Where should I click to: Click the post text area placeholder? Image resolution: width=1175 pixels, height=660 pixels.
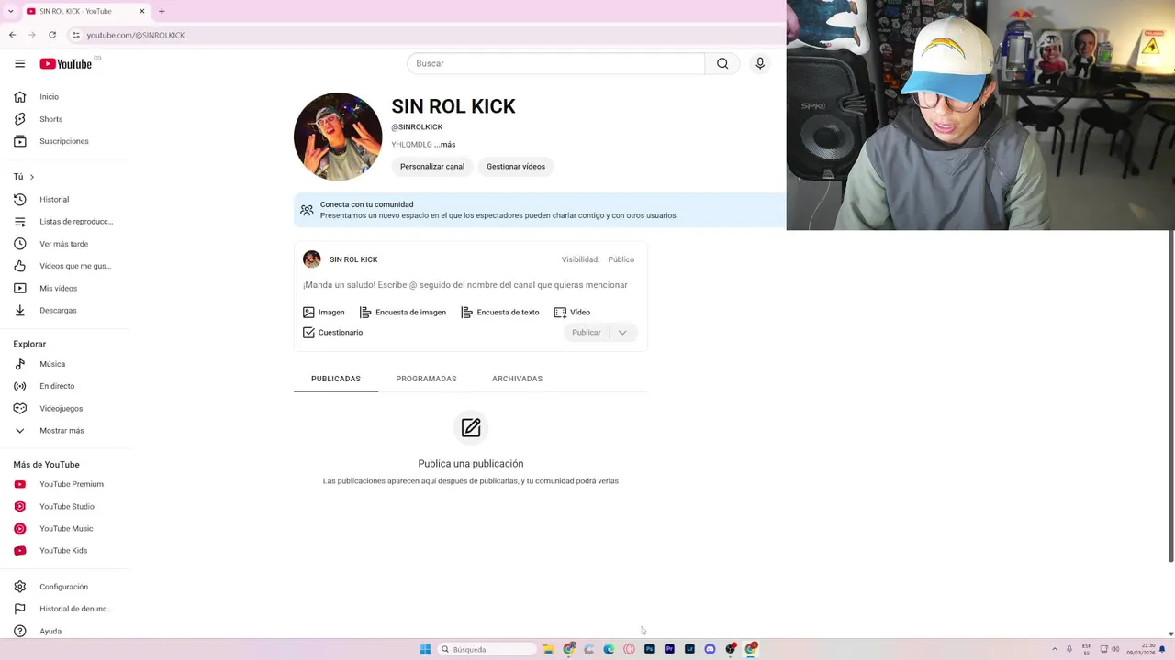click(x=465, y=285)
